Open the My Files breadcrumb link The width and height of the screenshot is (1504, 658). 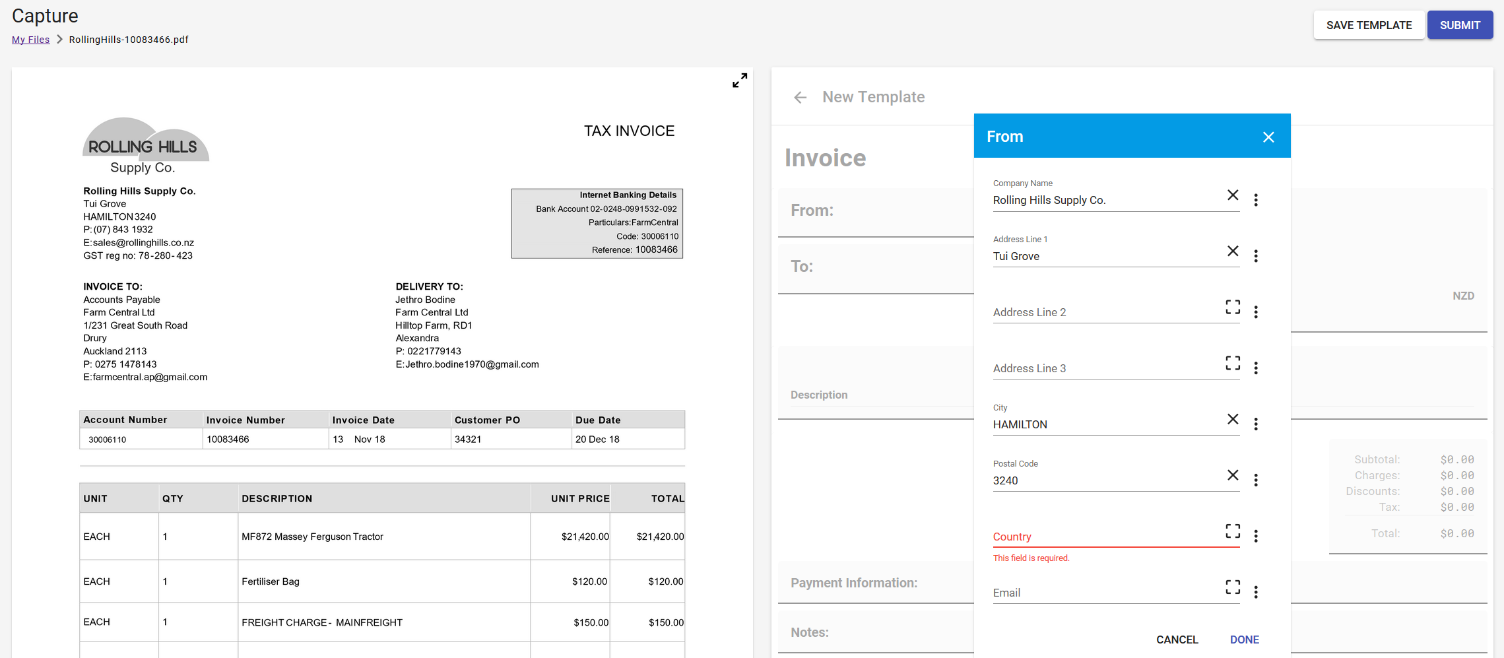coord(30,40)
